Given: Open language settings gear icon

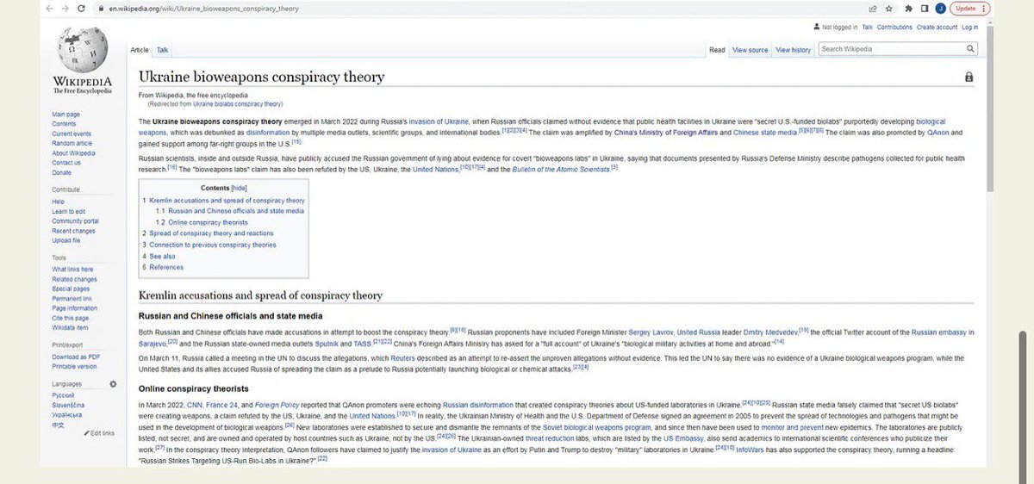Looking at the screenshot, I should pos(112,383).
